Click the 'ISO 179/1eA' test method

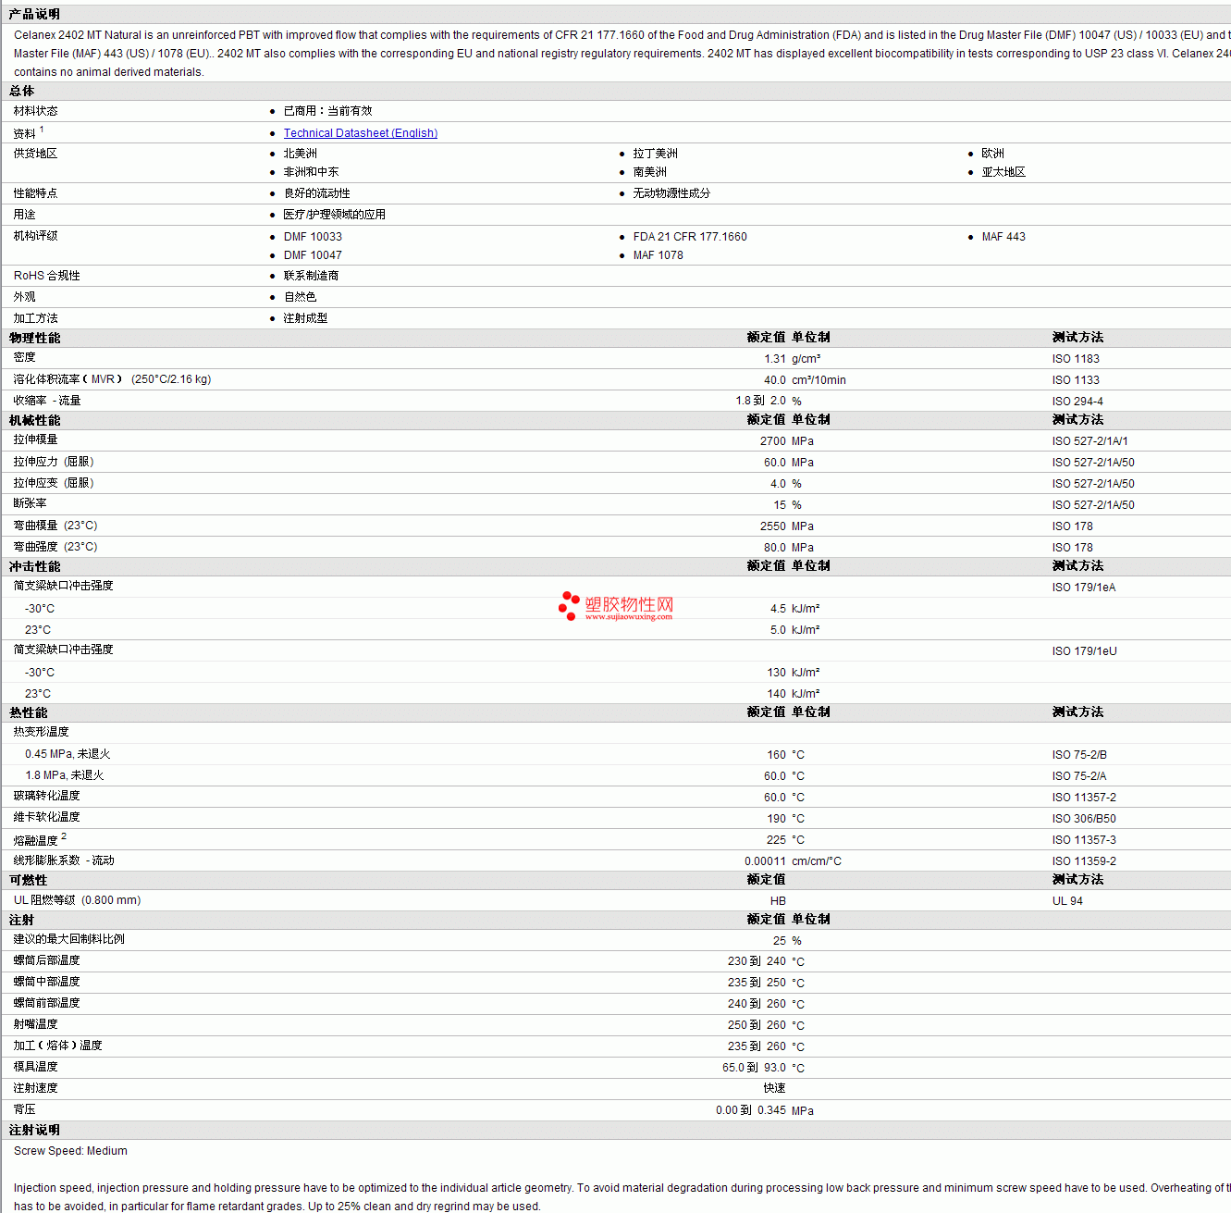(x=1084, y=588)
